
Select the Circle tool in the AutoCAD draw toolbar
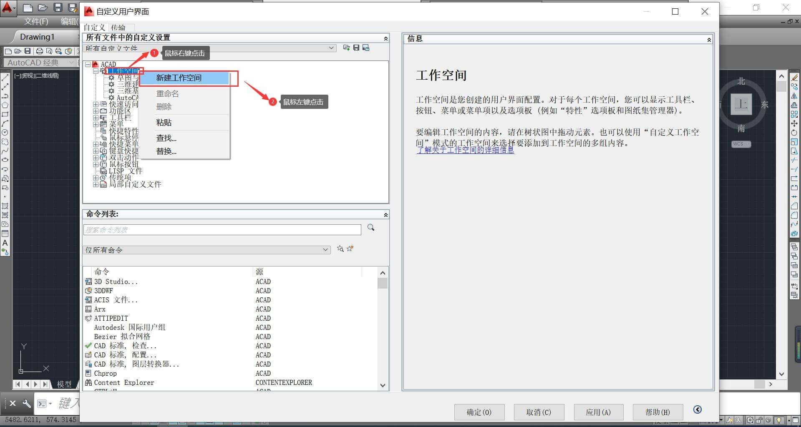[x=5, y=133]
